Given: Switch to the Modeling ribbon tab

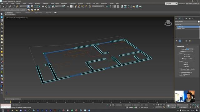Looking at the screenshot, I should pos(10,13).
